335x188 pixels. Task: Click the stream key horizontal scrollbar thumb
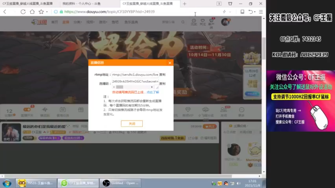120,87
